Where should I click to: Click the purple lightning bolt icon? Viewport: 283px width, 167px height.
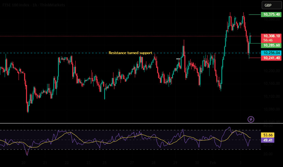point(251,119)
